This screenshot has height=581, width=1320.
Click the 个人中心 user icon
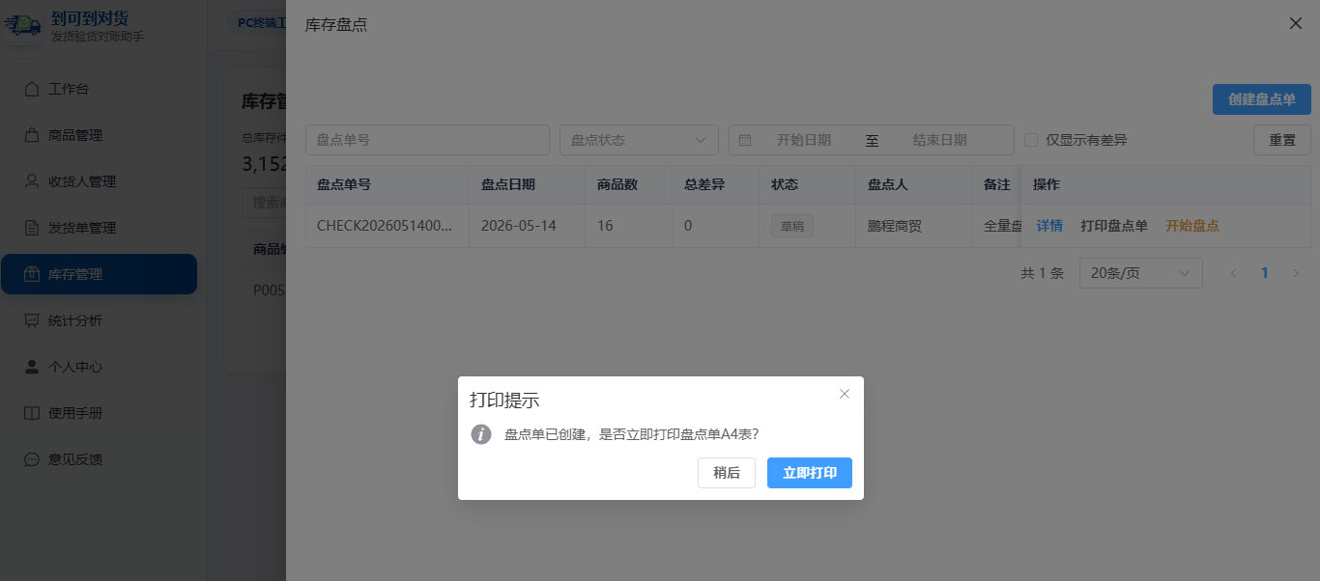[32, 367]
